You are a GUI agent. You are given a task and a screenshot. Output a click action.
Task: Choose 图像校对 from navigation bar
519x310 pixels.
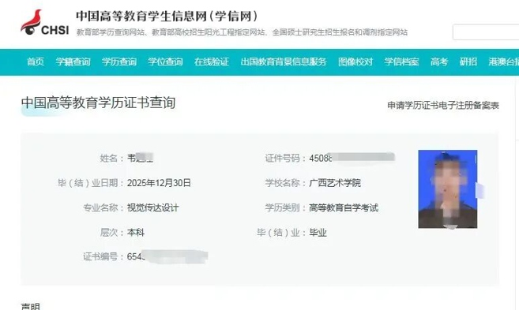[x=355, y=62]
